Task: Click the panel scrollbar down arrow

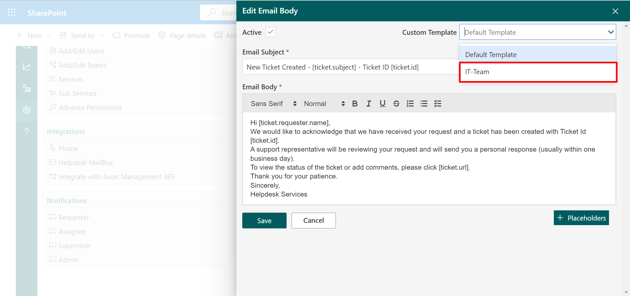Action: [x=626, y=292]
